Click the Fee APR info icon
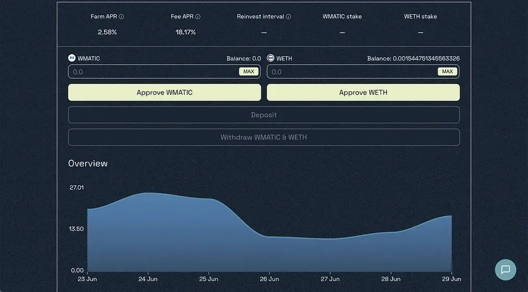 coord(198,17)
